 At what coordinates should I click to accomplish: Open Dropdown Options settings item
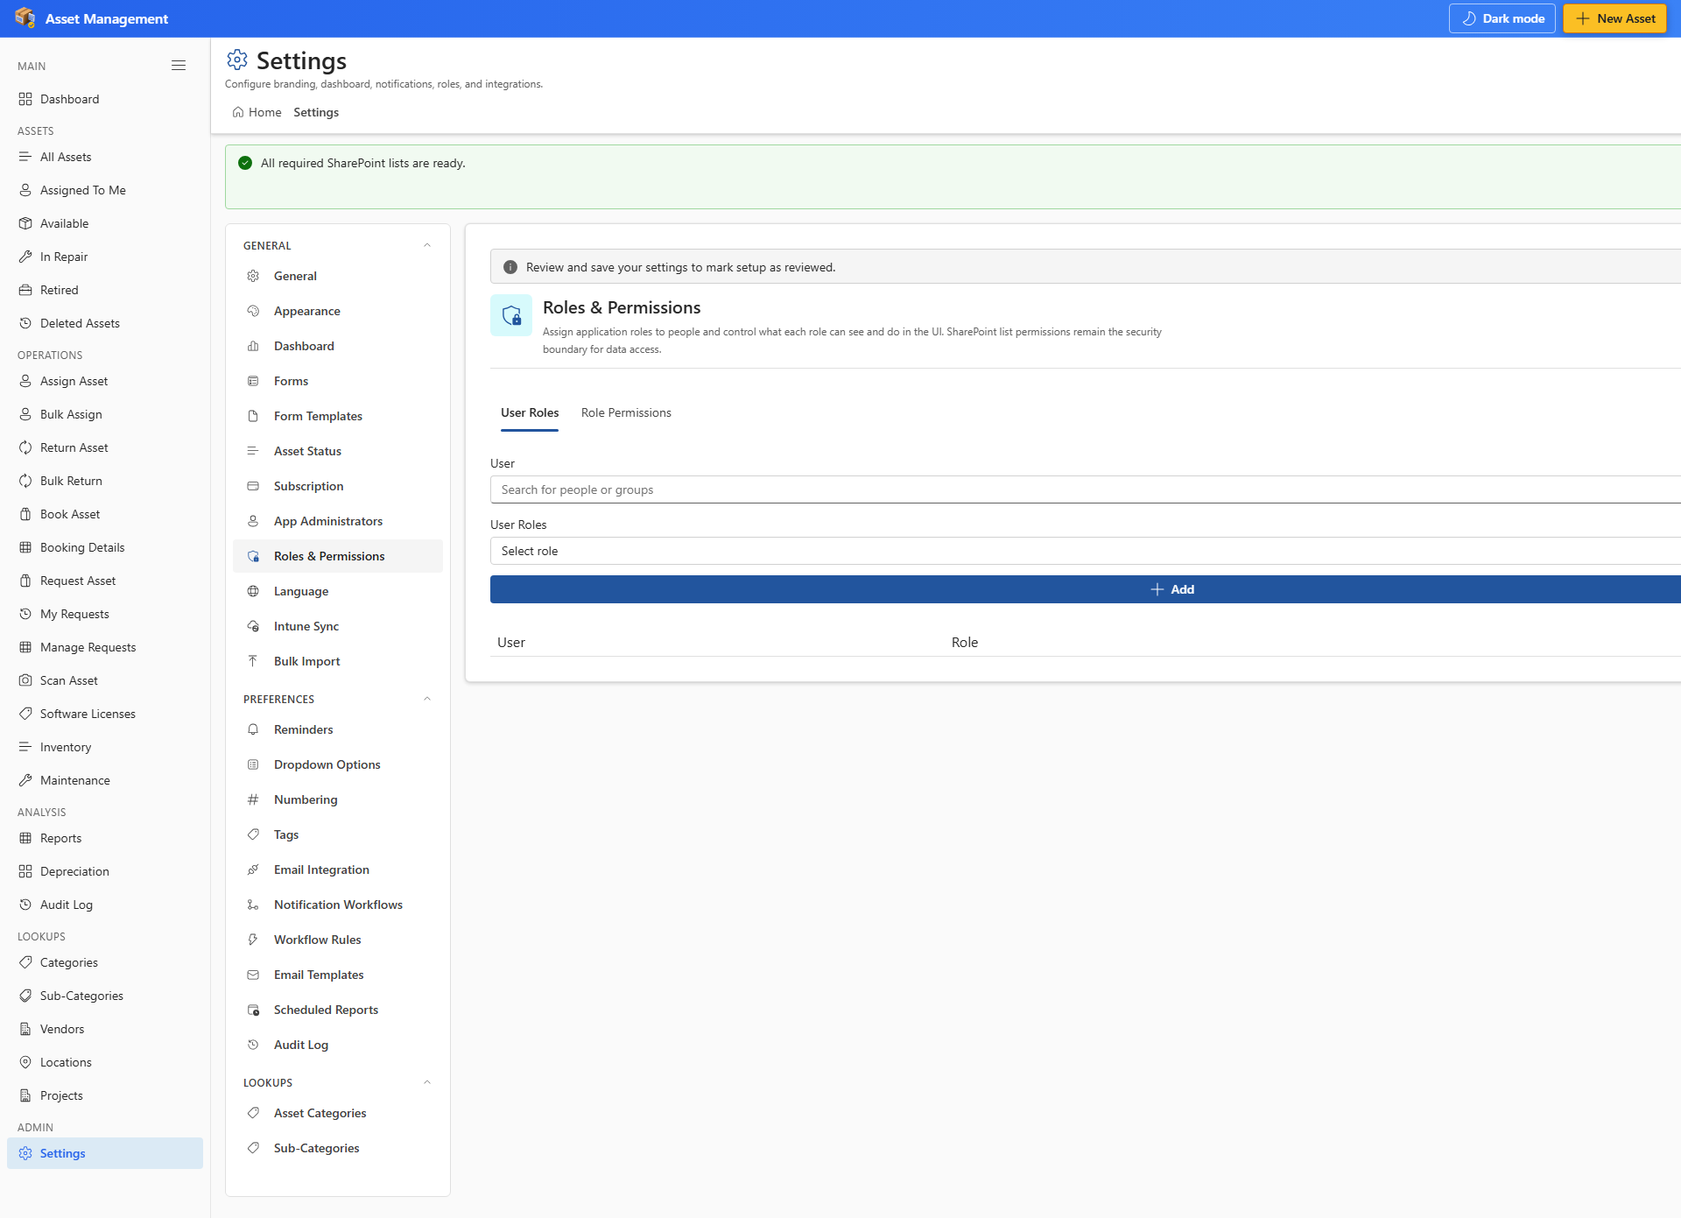coord(338,764)
